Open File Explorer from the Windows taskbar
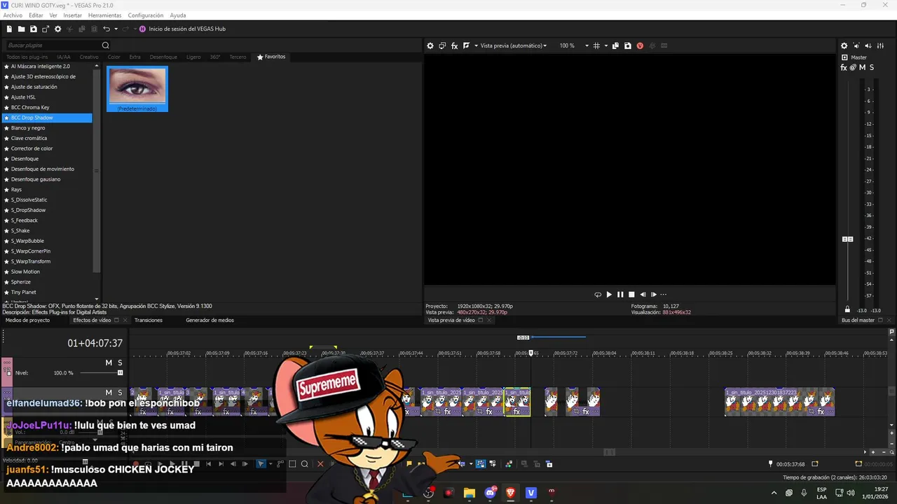Image resolution: width=897 pixels, height=504 pixels. click(469, 493)
